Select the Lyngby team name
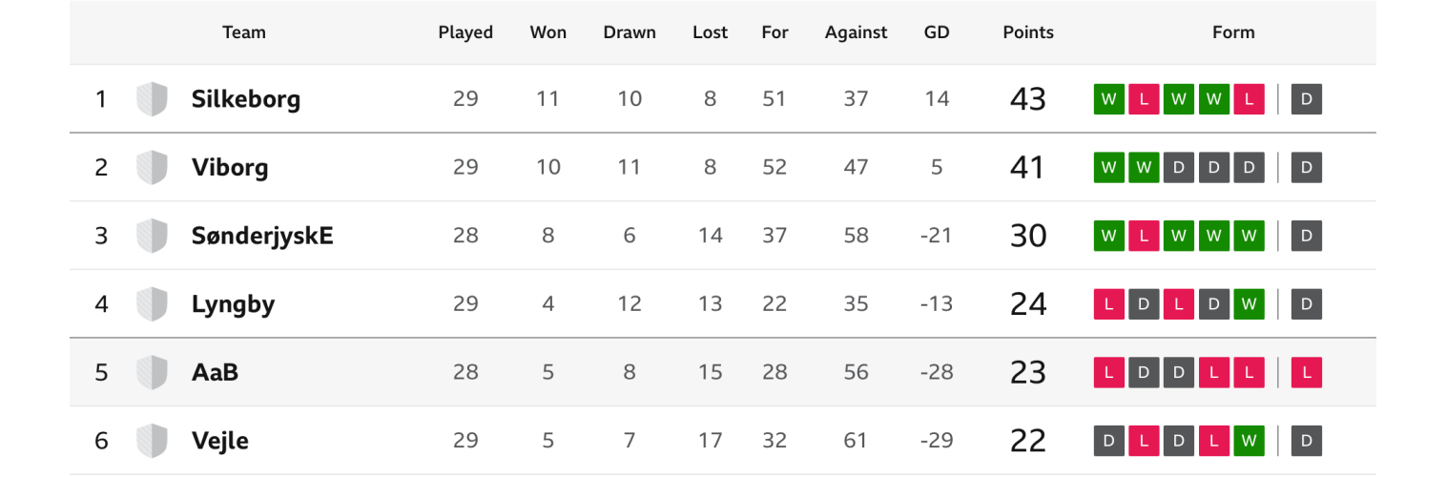This screenshot has height=477, width=1446. [233, 304]
